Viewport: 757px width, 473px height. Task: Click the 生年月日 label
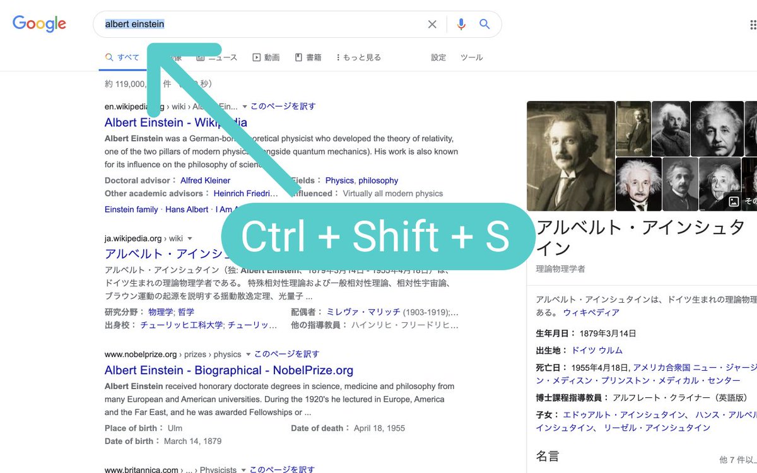click(555, 333)
